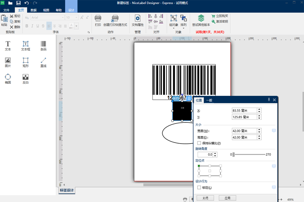Open the Arial font name dropdown
This screenshot has height=202, width=304.
[x=63, y=17]
